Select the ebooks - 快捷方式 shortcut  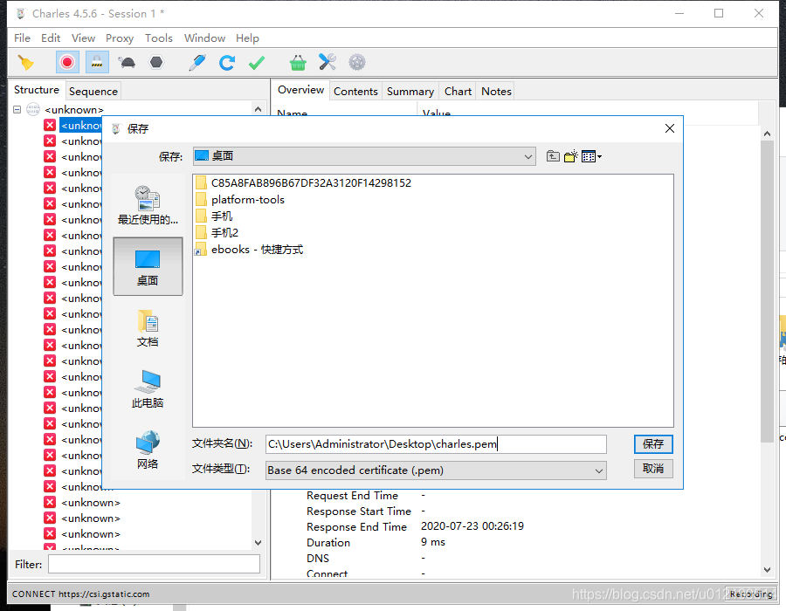[x=249, y=250]
